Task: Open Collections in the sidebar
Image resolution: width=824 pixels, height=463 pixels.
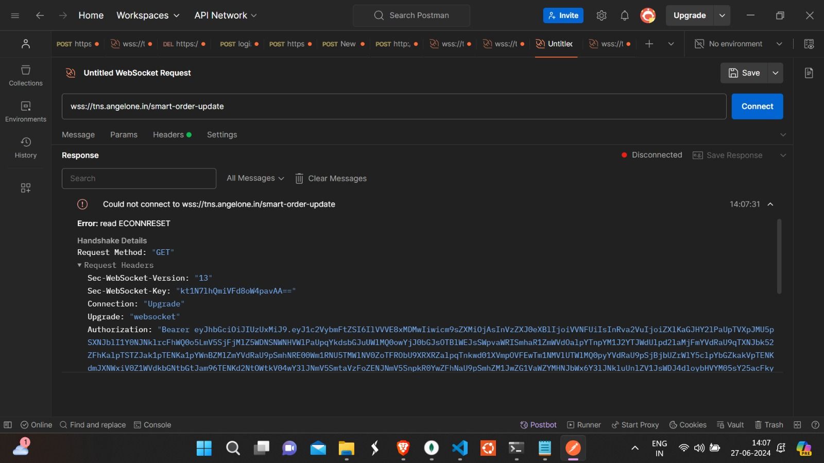Action: 26,75
